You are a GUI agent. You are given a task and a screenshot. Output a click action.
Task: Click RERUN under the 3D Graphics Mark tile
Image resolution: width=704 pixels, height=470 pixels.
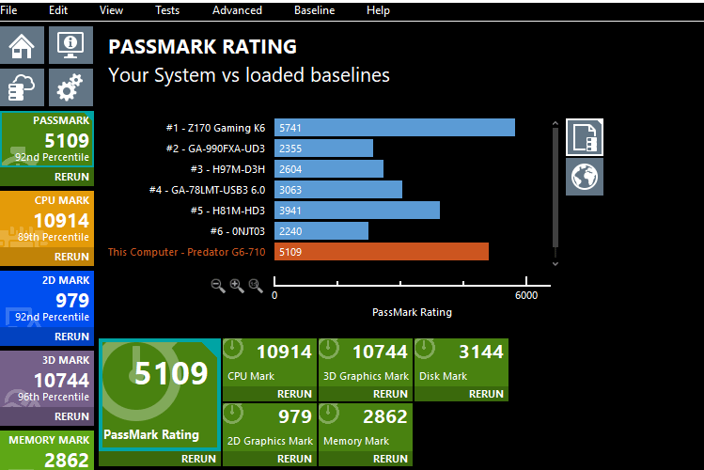[x=390, y=394]
